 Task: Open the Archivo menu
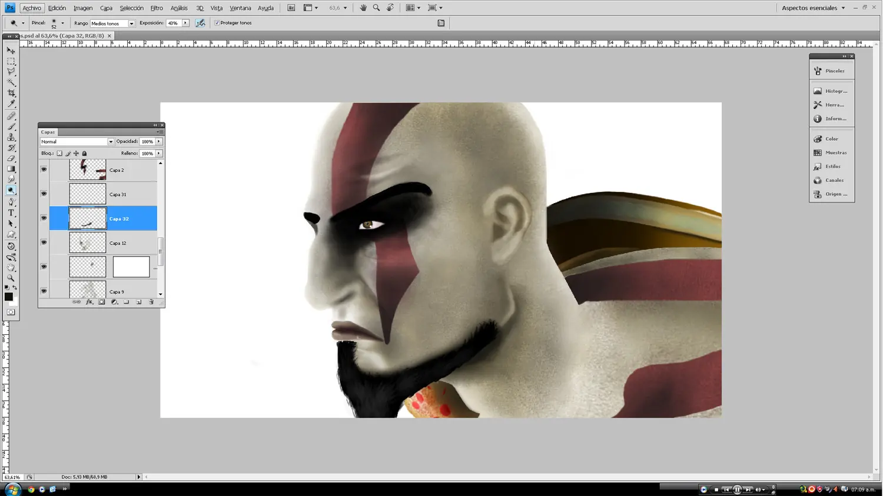32,8
